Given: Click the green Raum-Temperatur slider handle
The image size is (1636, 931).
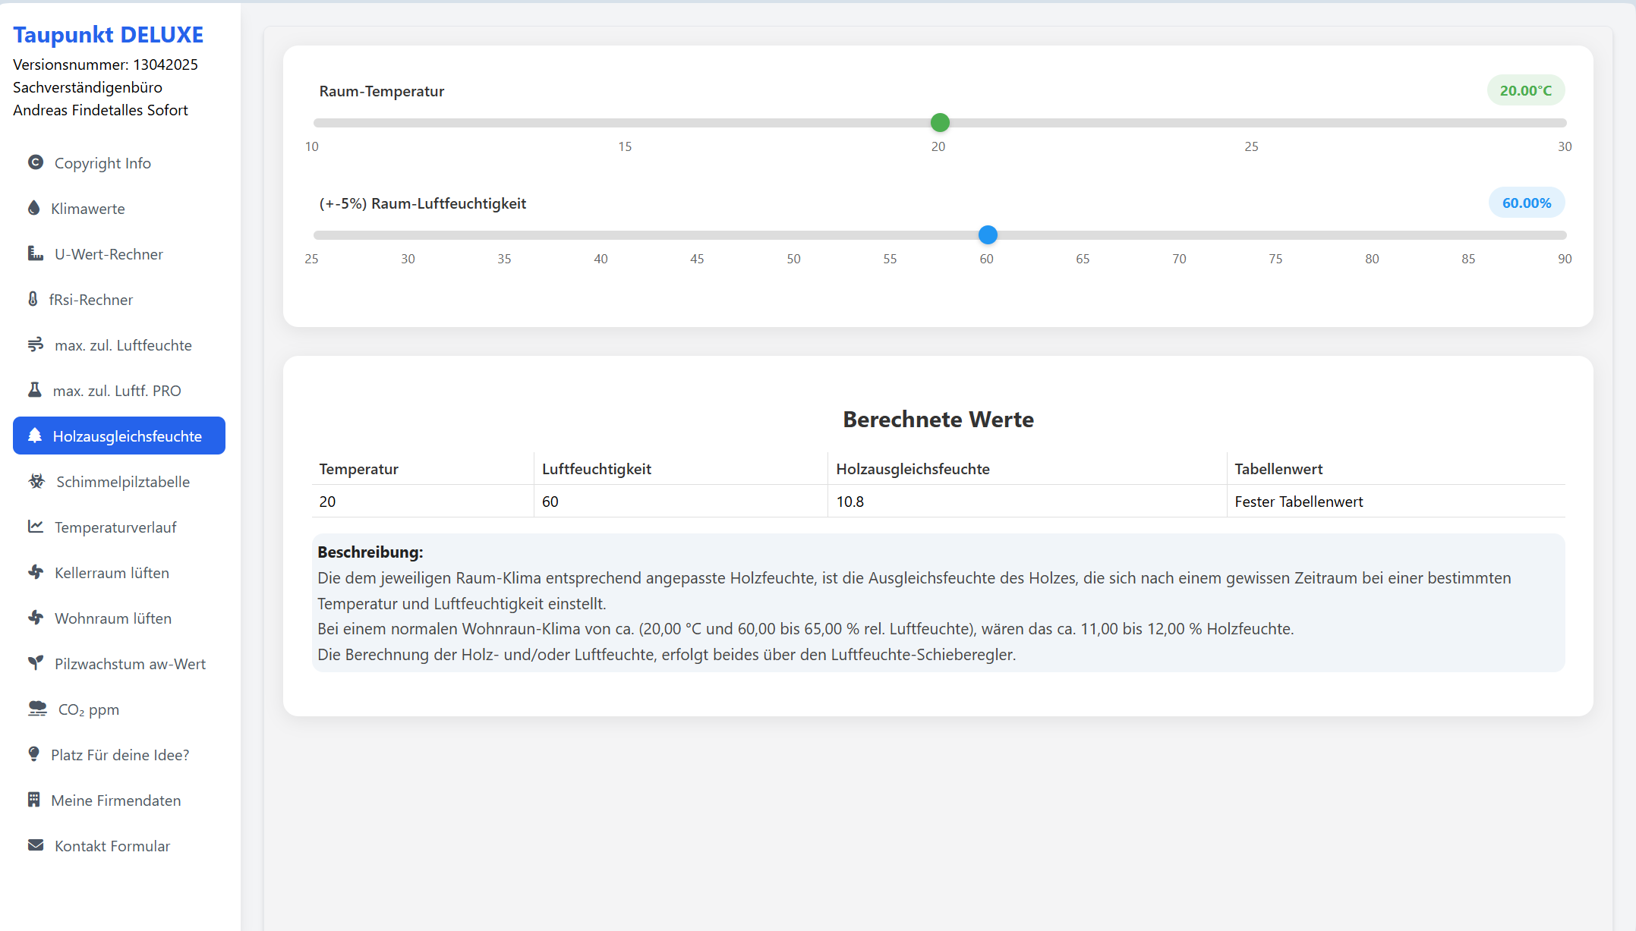Looking at the screenshot, I should click(940, 122).
